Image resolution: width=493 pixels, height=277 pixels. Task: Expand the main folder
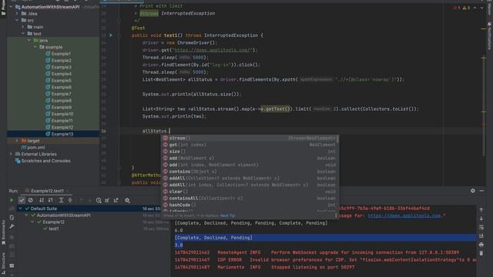(x=23, y=27)
